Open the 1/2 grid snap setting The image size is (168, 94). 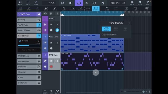click(146, 9)
